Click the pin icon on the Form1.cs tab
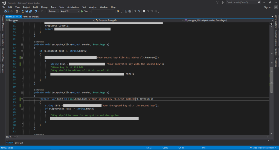Image resolution: width=279 pixels, height=150 pixels. click(17, 17)
